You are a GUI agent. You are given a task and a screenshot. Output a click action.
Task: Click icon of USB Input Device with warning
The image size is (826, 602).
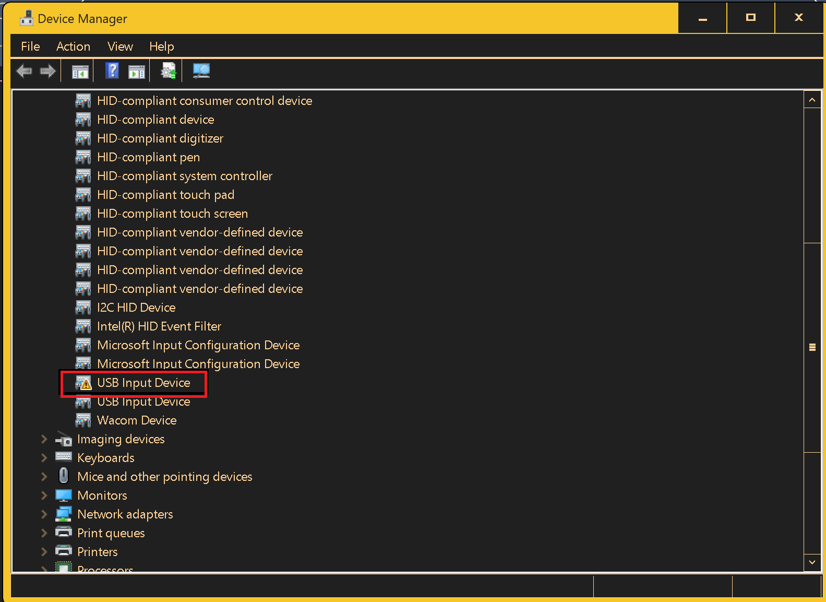[83, 383]
